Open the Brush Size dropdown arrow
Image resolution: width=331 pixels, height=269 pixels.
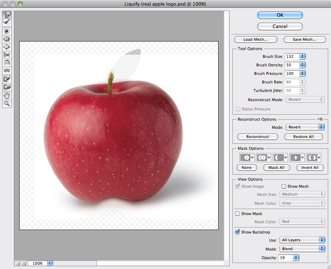coord(302,56)
